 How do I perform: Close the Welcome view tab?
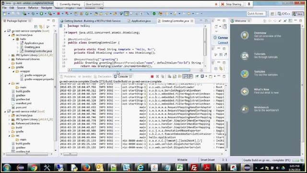tap(249, 21)
